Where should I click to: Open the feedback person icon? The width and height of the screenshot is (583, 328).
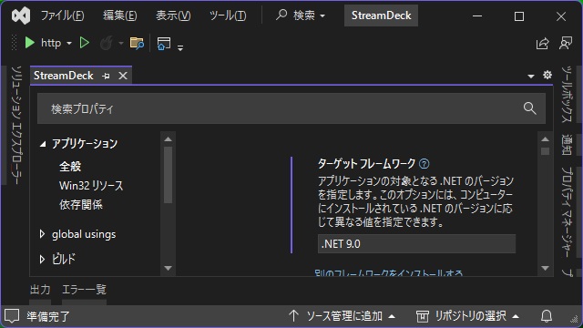tap(566, 43)
